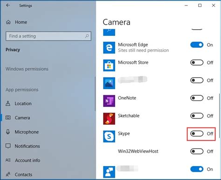Image resolution: width=221 pixels, height=180 pixels.
Task: Click the Microphone icon in sidebar
Action: (x=8, y=132)
